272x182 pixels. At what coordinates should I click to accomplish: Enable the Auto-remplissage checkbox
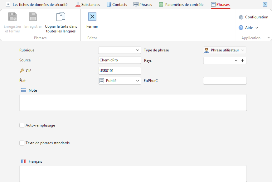coord(22,125)
